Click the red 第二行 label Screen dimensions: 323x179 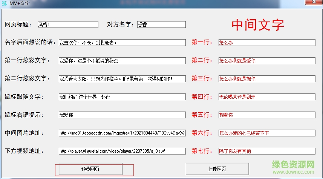(202, 60)
